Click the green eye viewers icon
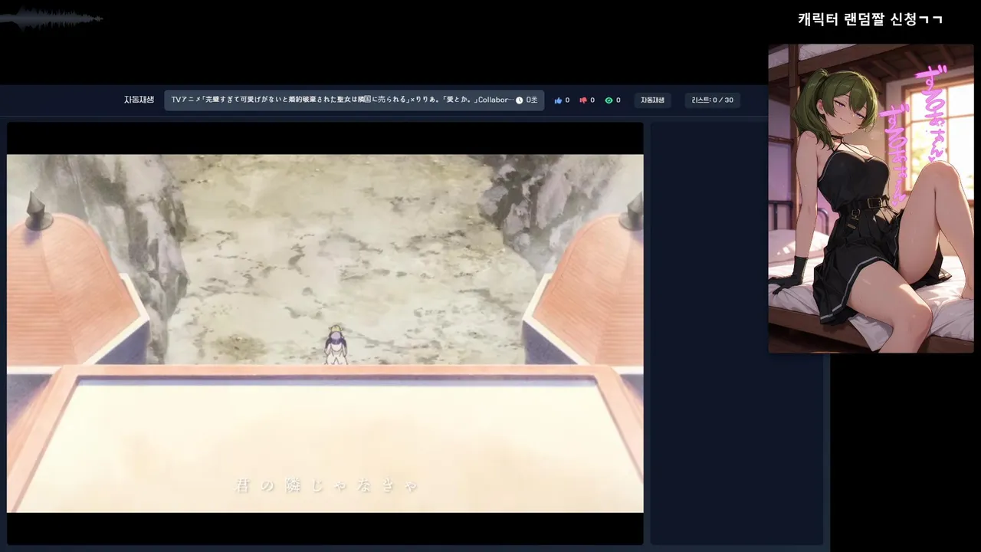The height and width of the screenshot is (552, 981). pyautogui.click(x=609, y=100)
